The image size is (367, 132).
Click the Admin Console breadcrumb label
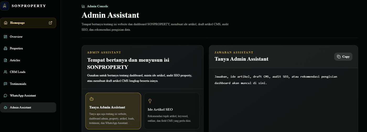[x=98, y=6]
